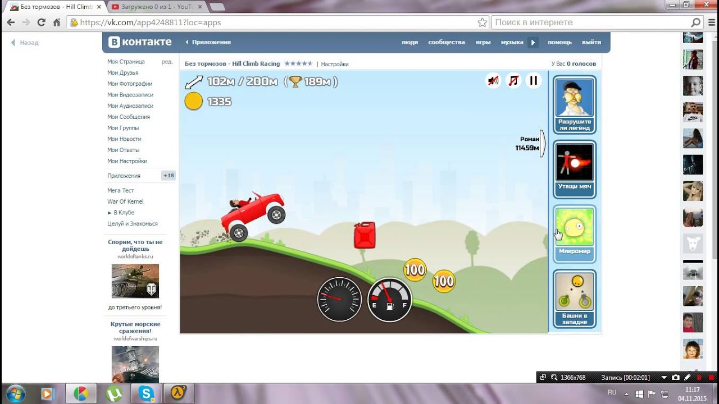Click выйти to log out
This screenshot has width=719, height=404.
point(591,42)
